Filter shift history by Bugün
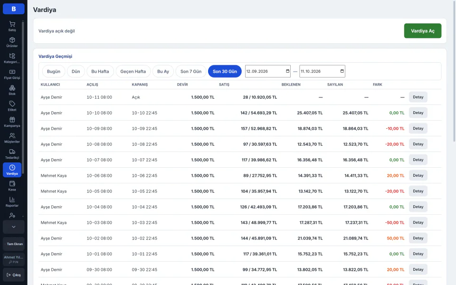 point(54,71)
